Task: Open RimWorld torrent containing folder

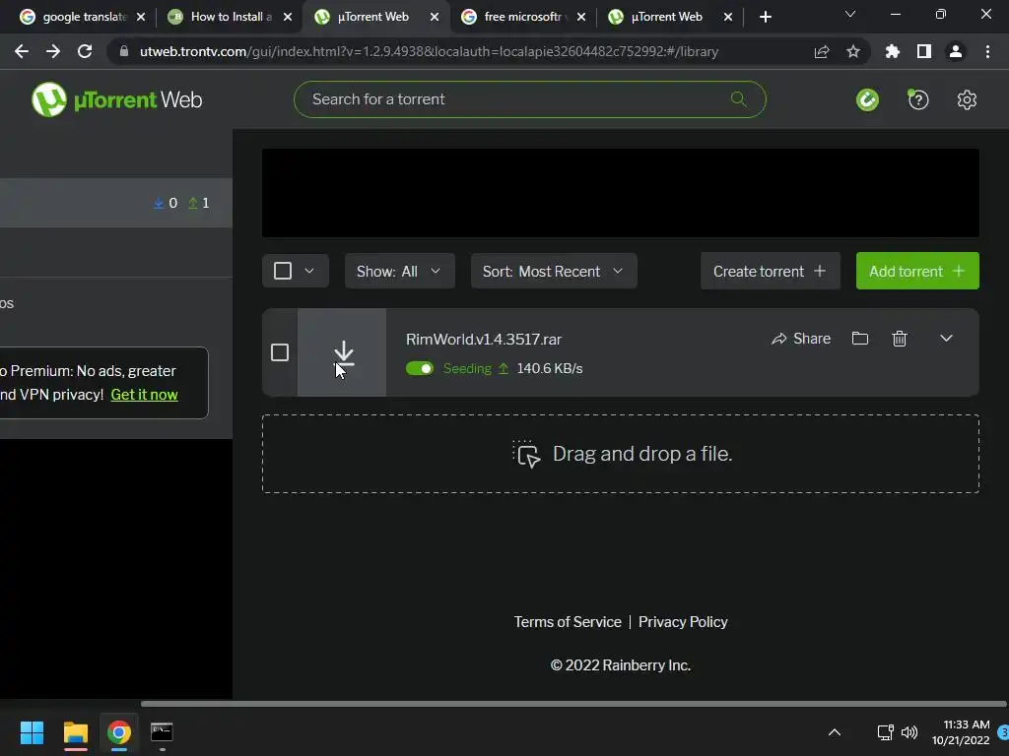Action: pyautogui.click(x=860, y=339)
